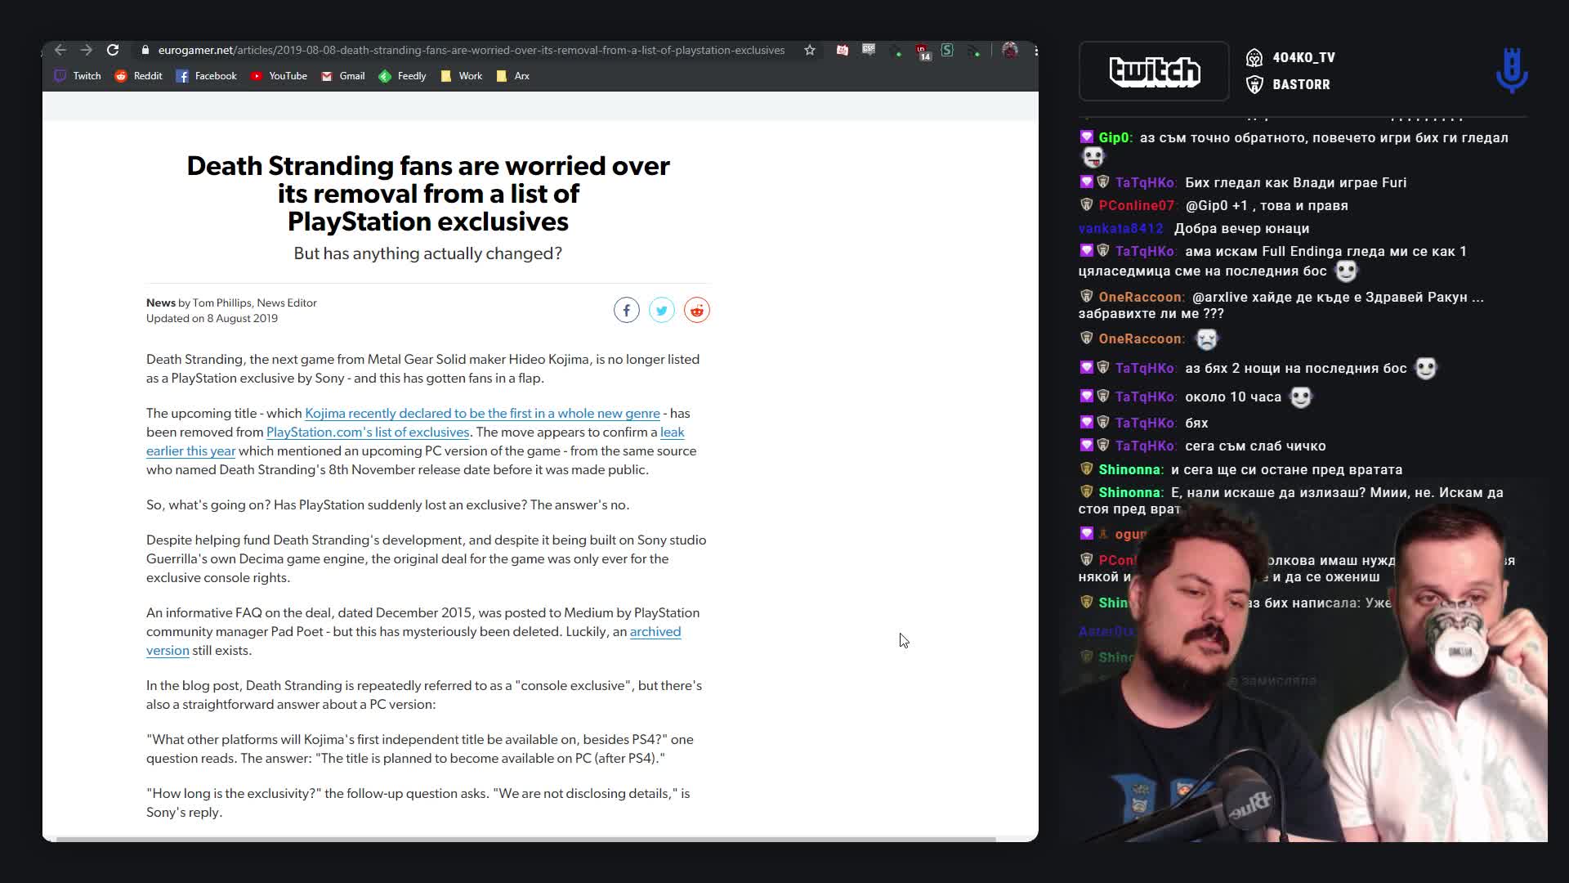Screen dimensions: 1569x883
Task: Share the article on Facebook
Action: (626, 310)
